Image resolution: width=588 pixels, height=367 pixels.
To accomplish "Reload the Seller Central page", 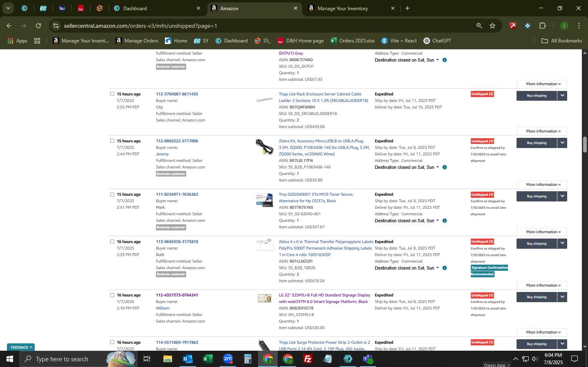I will pos(38,26).
